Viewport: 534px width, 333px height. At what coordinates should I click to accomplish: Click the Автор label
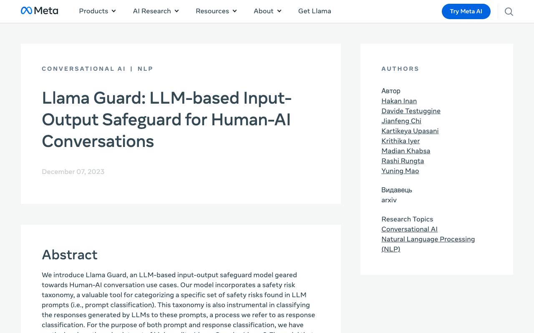tap(391, 91)
